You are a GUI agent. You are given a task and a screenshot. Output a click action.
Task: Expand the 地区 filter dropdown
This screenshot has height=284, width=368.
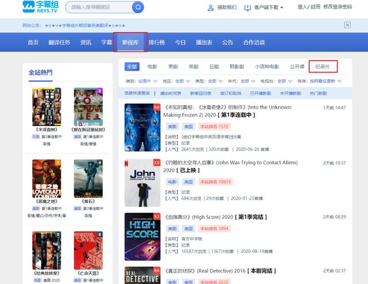click(183, 81)
